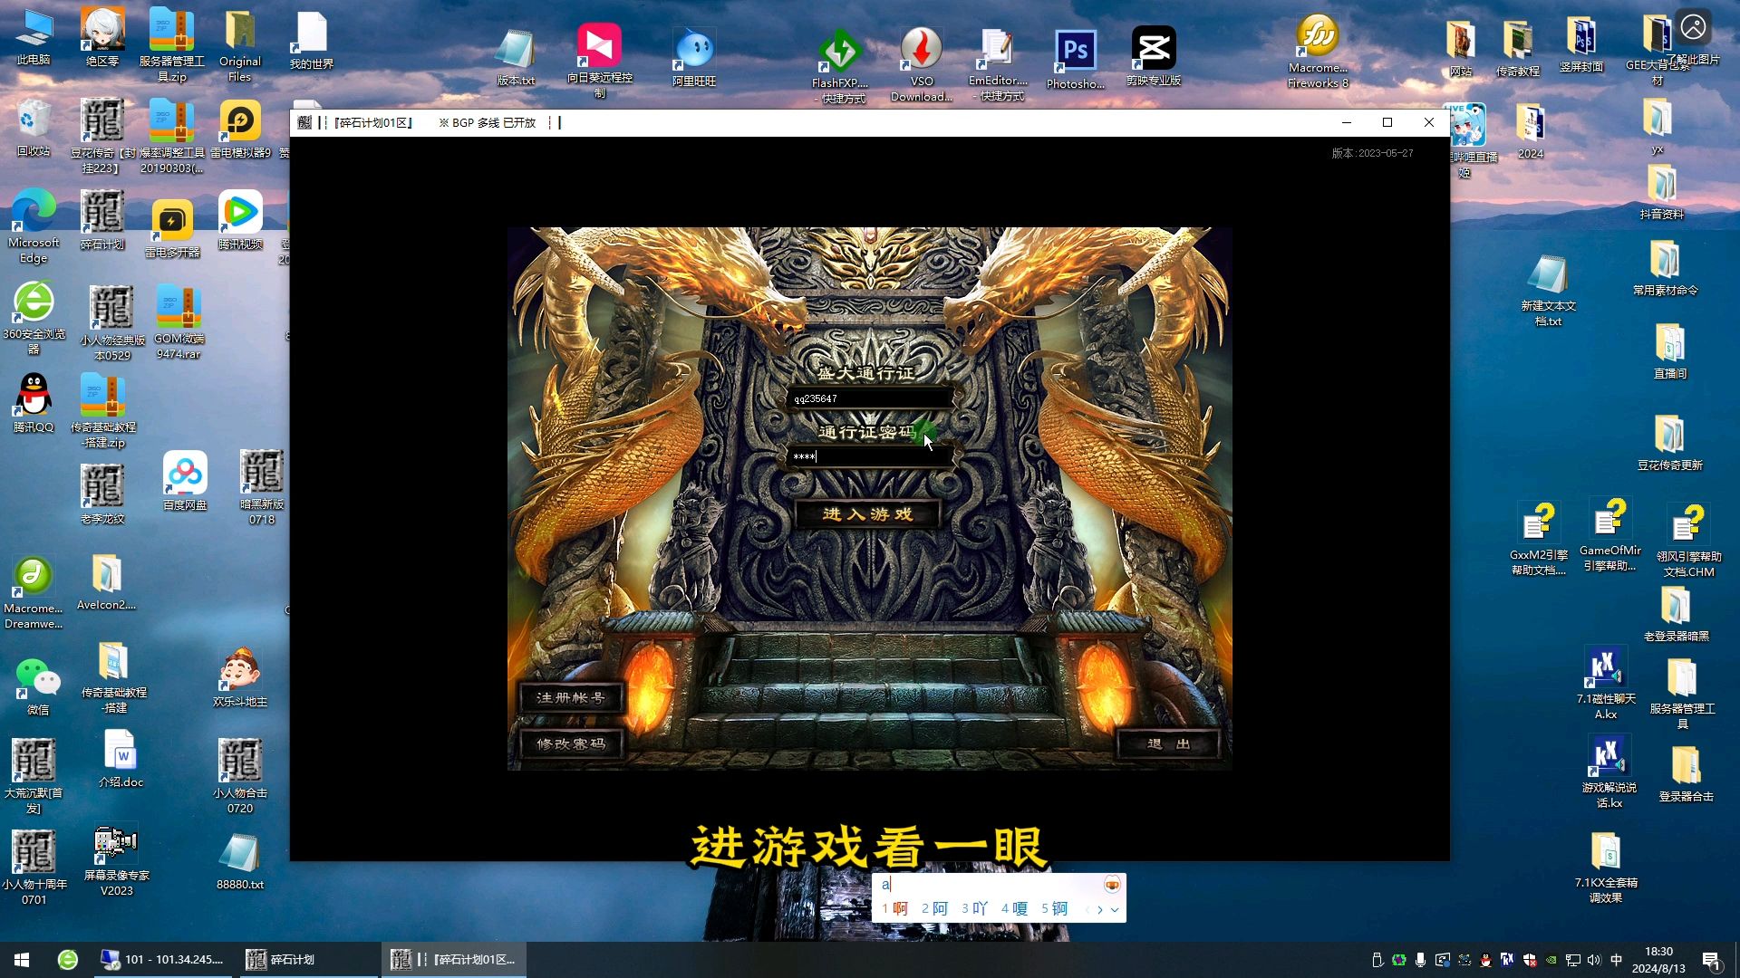Open 碎石计划 desktop shortcut
This screenshot has height=978, width=1740.
(101, 220)
